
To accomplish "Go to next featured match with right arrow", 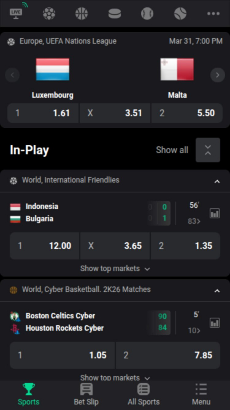I will click(218, 75).
